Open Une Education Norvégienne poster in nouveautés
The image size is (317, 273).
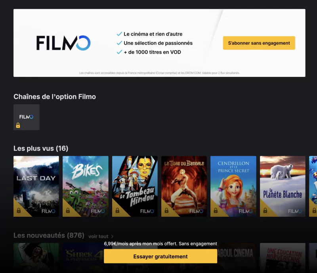(x=283, y=258)
